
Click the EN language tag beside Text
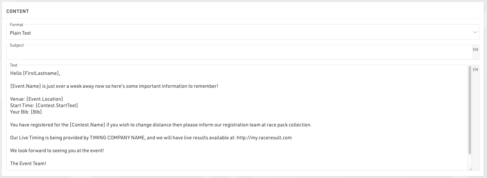point(475,70)
